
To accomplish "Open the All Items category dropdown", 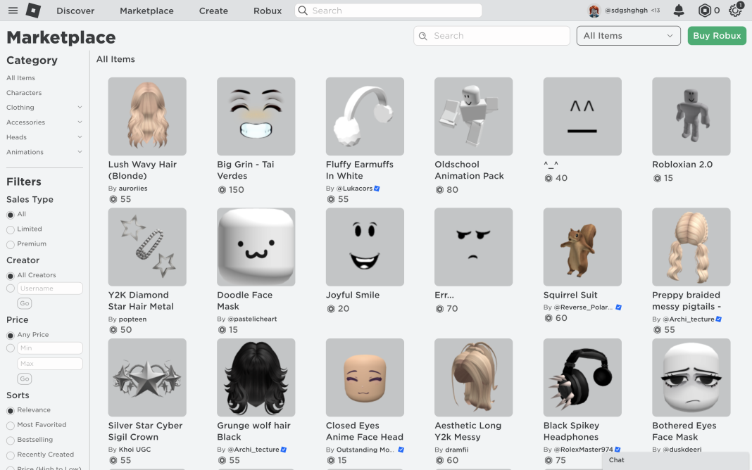I will tap(628, 36).
